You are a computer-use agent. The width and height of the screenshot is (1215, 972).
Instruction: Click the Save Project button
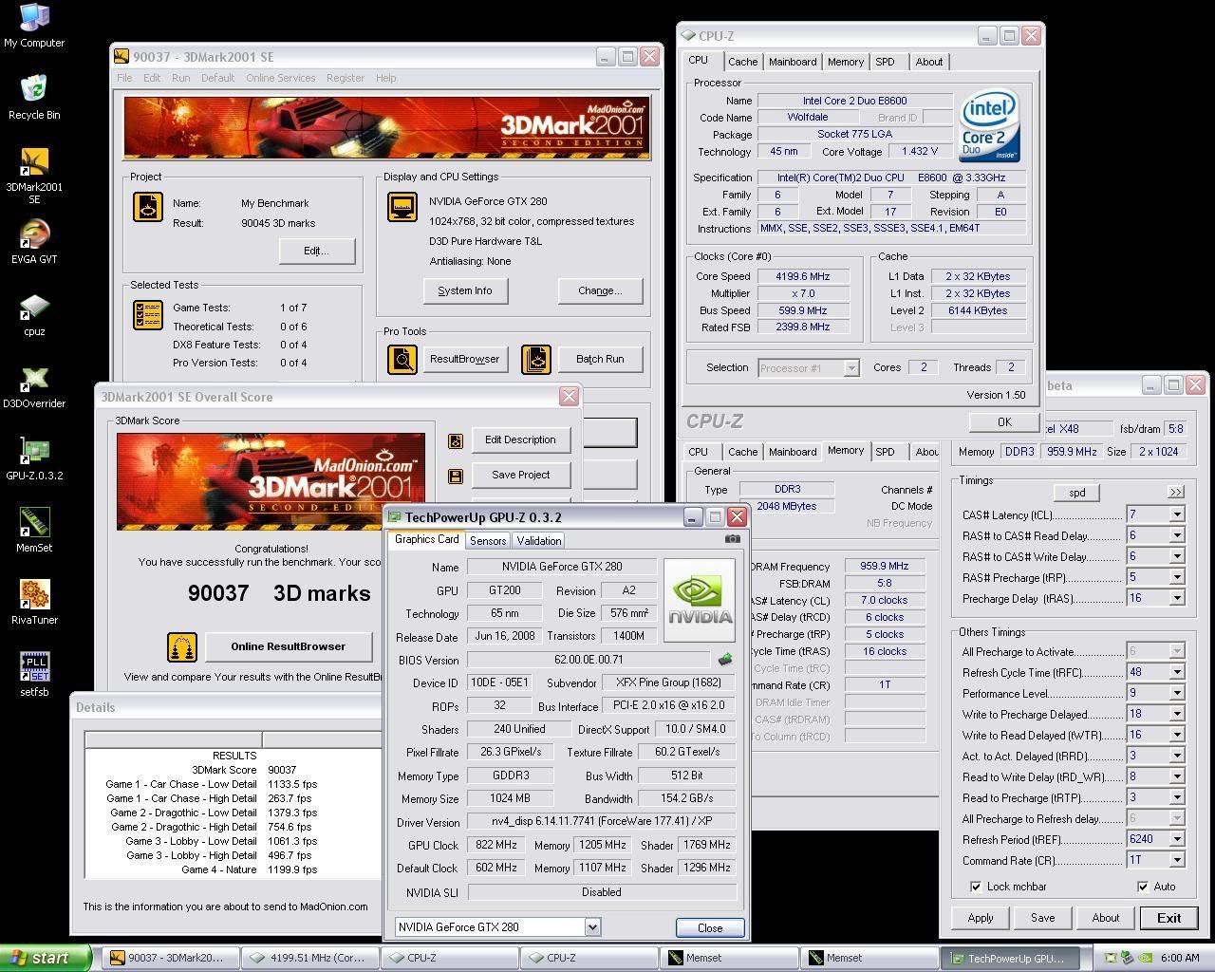(x=521, y=475)
